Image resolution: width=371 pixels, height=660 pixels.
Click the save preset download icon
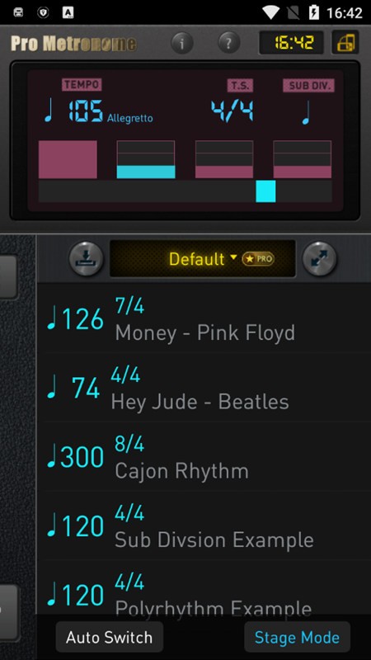click(87, 258)
